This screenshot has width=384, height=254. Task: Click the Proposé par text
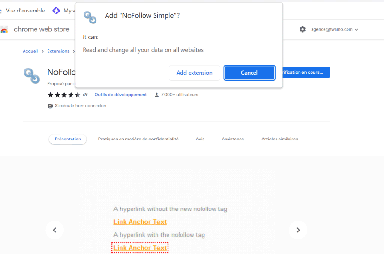coord(60,84)
